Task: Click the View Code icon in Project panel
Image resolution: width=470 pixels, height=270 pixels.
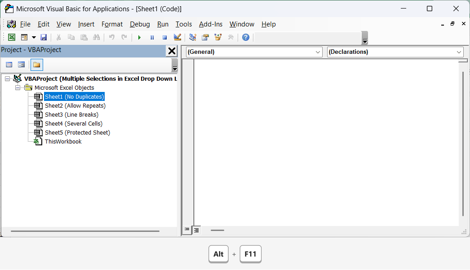Action: [9, 65]
